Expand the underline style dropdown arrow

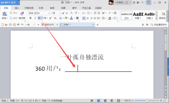[42, 18]
